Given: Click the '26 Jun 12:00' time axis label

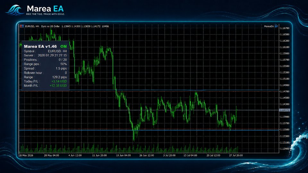Looking at the screenshot, I should pyautogui.click(x=147, y=155).
